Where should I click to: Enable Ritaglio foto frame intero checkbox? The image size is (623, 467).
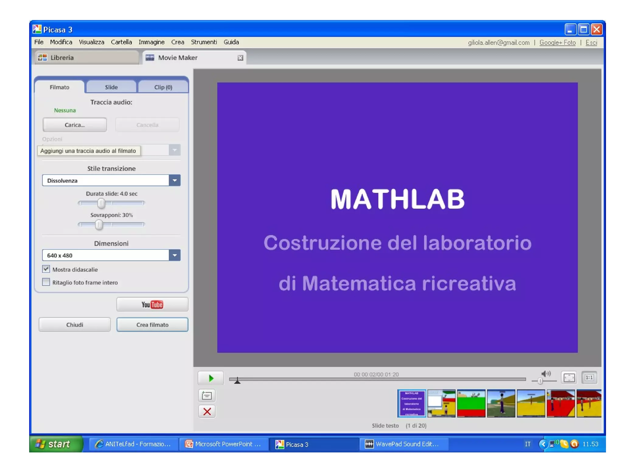tap(46, 282)
